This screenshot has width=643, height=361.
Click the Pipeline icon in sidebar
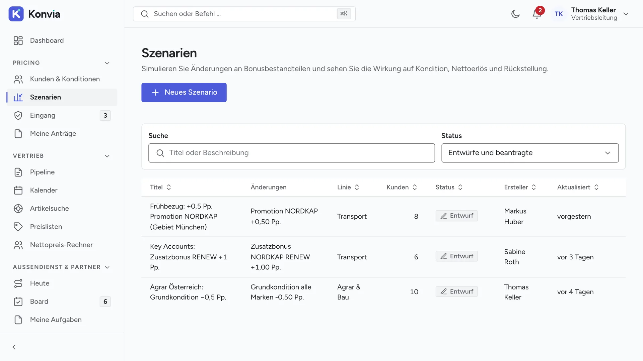pos(18,172)
